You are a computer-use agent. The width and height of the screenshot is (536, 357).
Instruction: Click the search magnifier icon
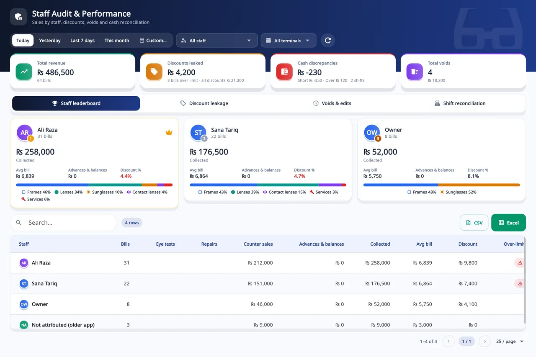(18, 223)
